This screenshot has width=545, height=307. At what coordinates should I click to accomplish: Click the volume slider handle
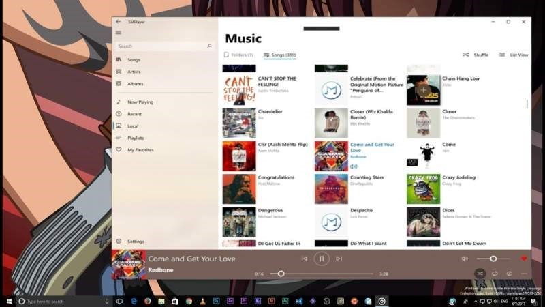493,259
